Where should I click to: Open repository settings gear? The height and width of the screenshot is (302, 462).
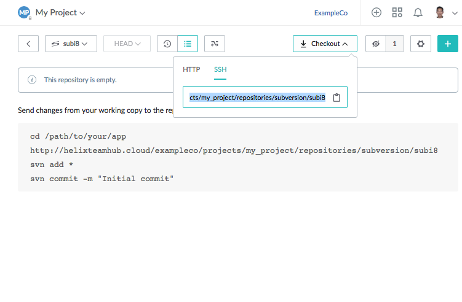421,44
